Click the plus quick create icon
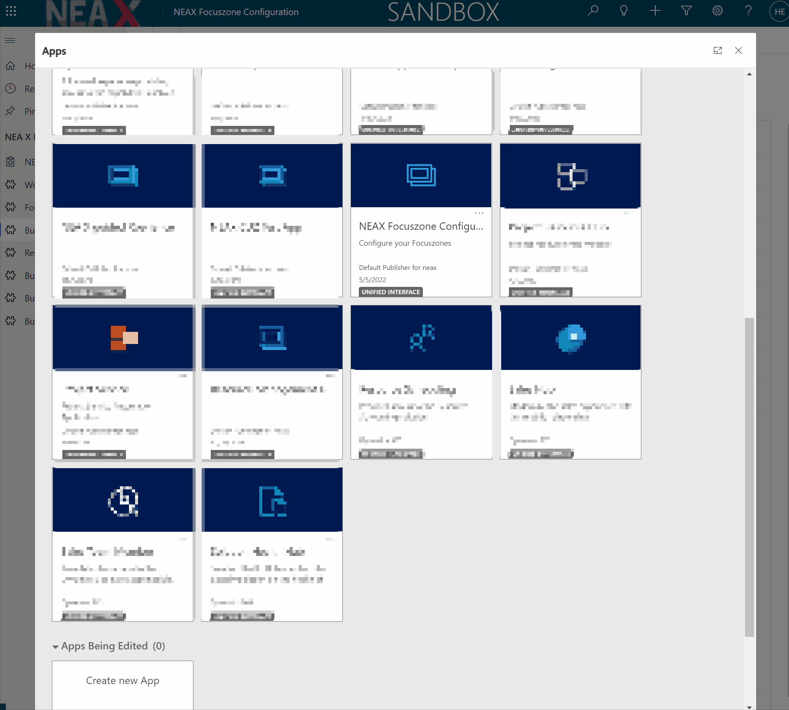Screen dimensions: 789x710 (655, 11)
